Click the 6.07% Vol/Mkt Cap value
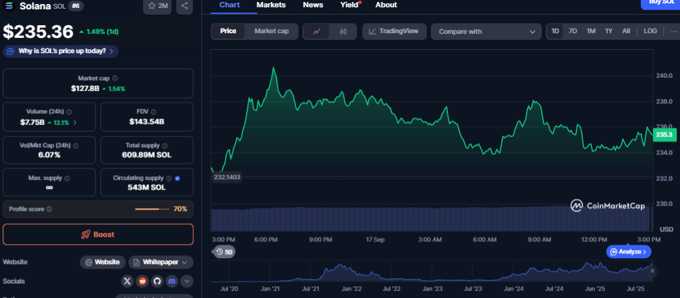Image resolution: width=680 pixels, height=298 pixels. point(49,155)
